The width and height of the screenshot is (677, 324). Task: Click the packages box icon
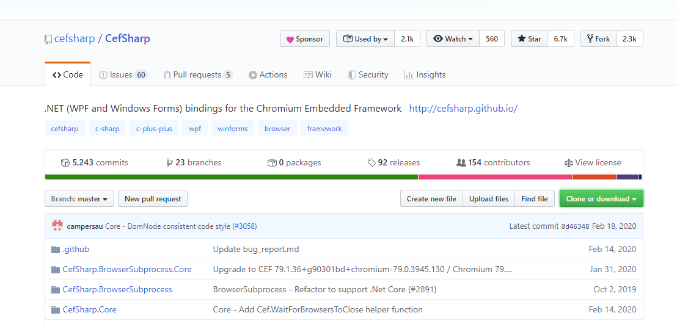point(271,163)
